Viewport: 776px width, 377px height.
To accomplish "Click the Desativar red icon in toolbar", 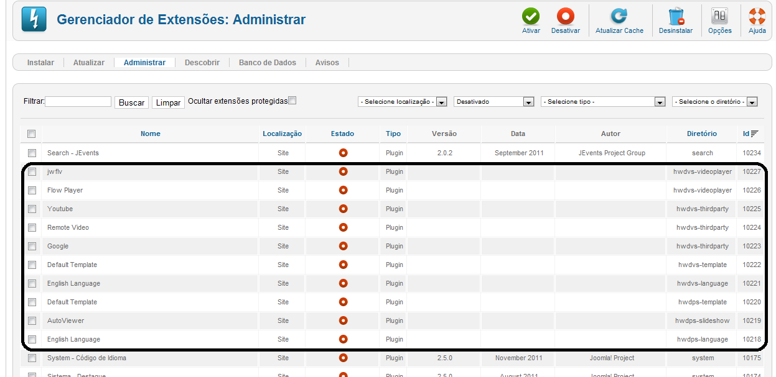I will pos(565,17).
